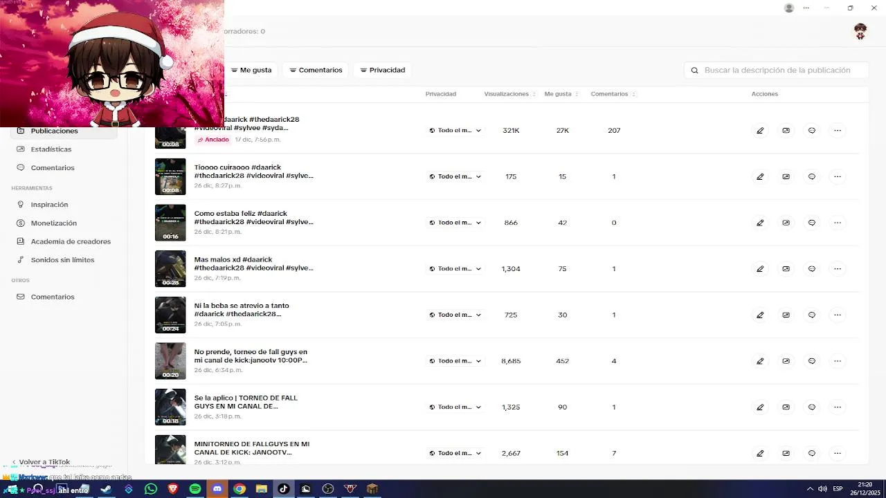Open more options for 'No prende, torneo' post
The image size is (886, 498).
click(838, 361)
